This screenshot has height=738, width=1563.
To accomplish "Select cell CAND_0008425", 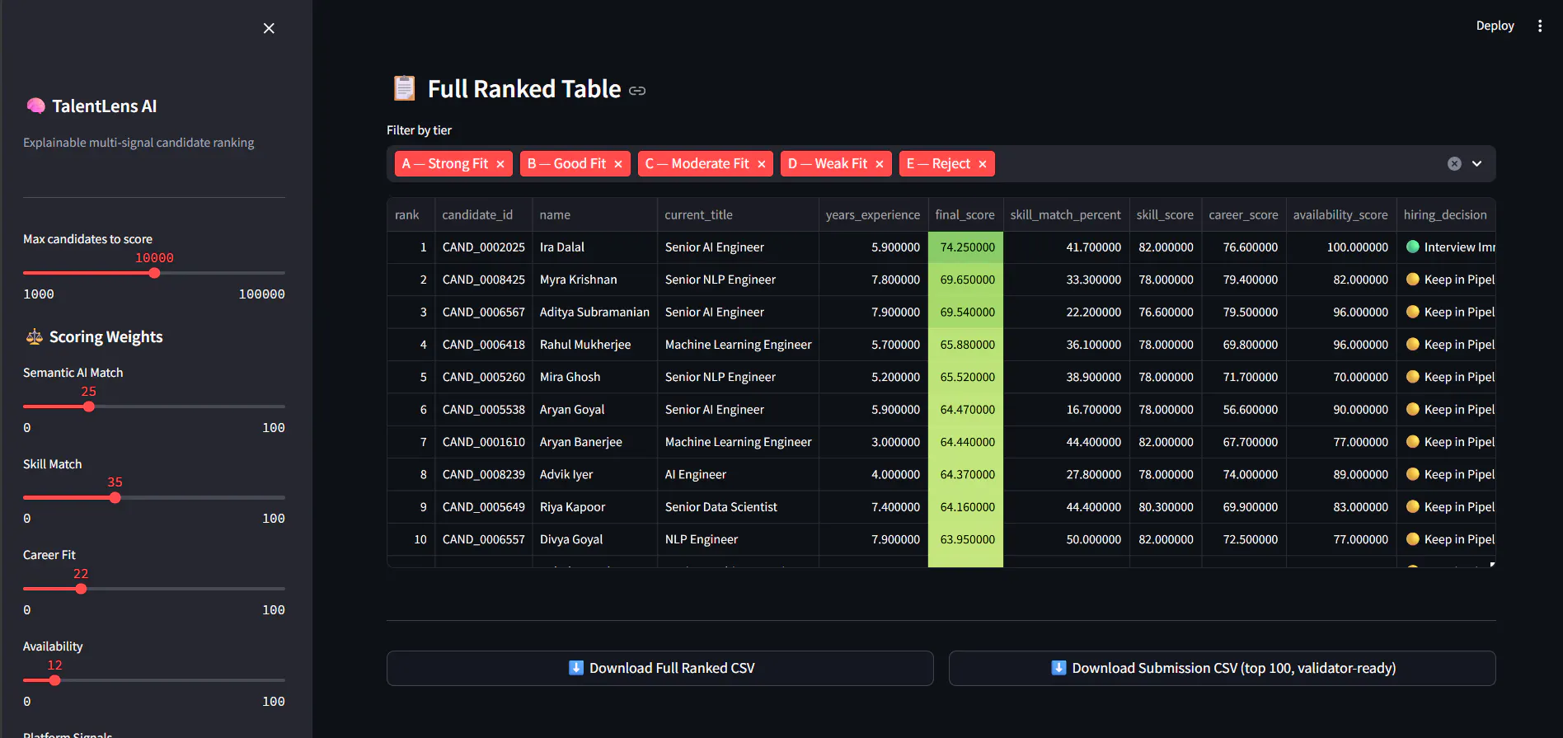I will point(483,280).
